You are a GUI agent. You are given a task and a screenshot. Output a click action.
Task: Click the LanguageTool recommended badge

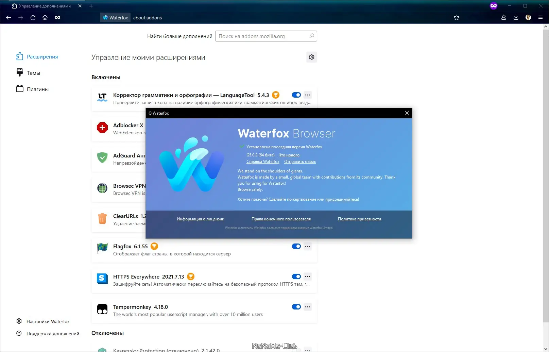(276, 95)
